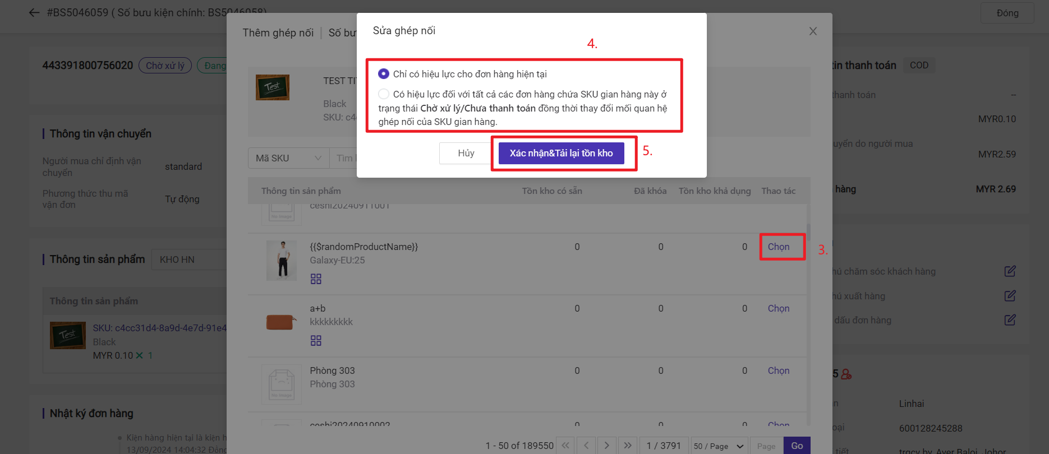
Task: Click the recipient name Linhai
Action: tap(912, 404)
